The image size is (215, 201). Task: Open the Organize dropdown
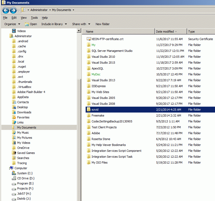click(x=12, y=24)
